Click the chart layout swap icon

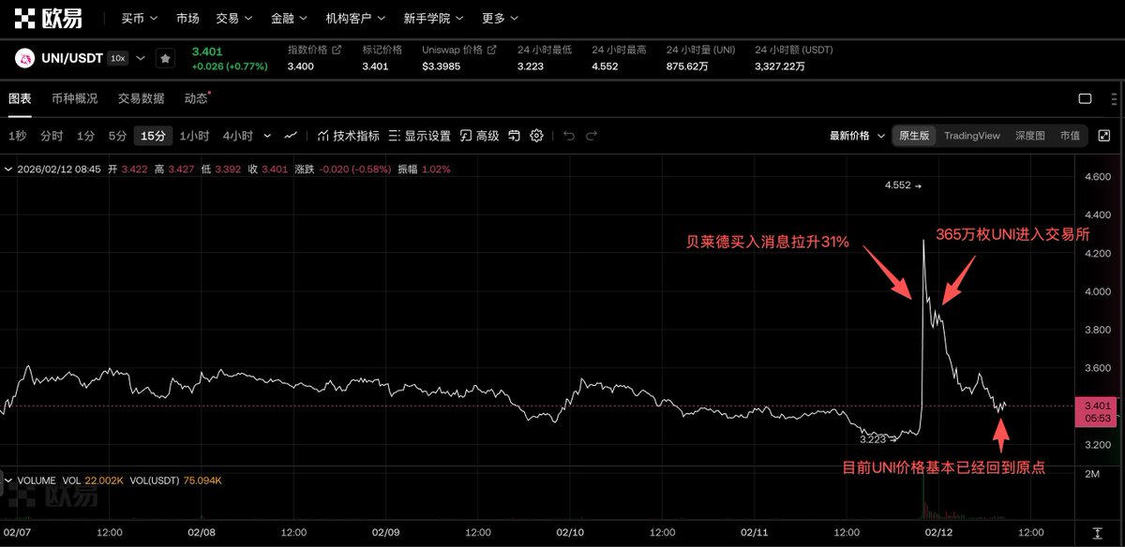pos(514,136)
